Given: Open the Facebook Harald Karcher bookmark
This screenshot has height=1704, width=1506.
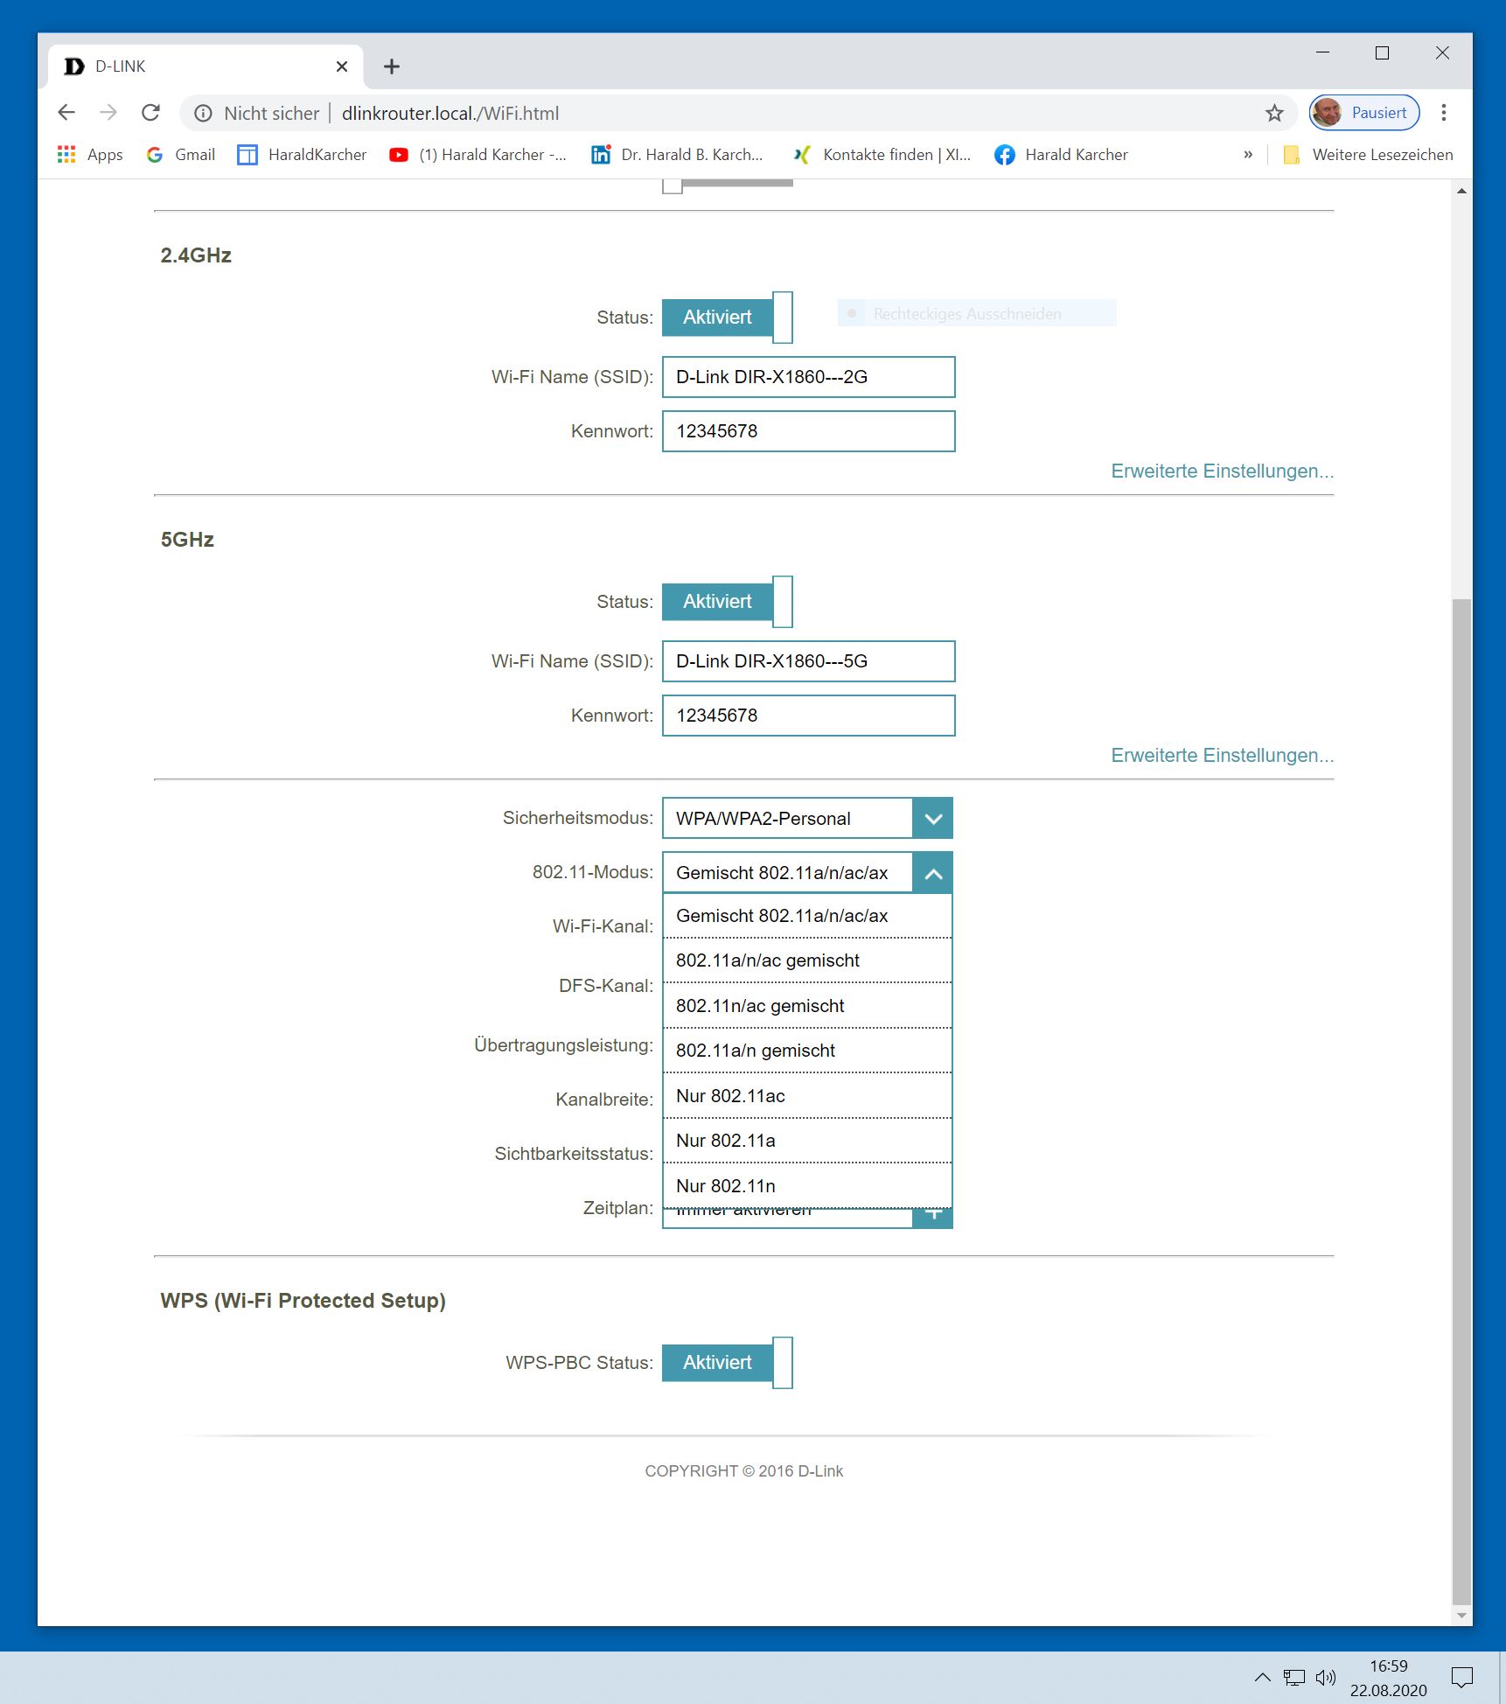Looking at the screenshot, I should (1061, 155).
